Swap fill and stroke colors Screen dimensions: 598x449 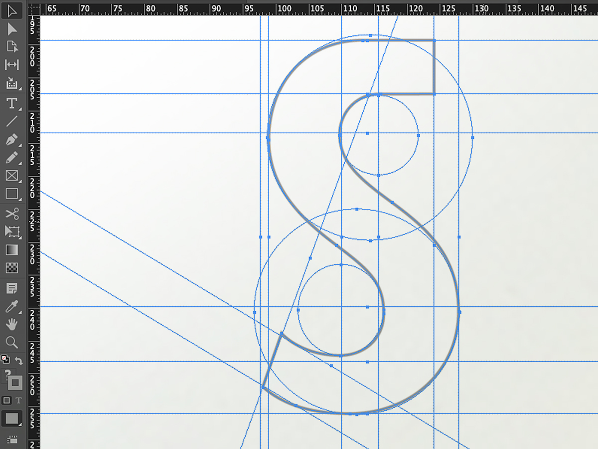tap(19, 360)
